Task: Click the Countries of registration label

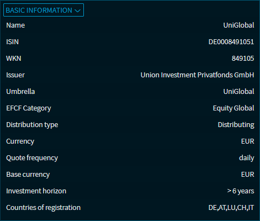Action: 43,208
